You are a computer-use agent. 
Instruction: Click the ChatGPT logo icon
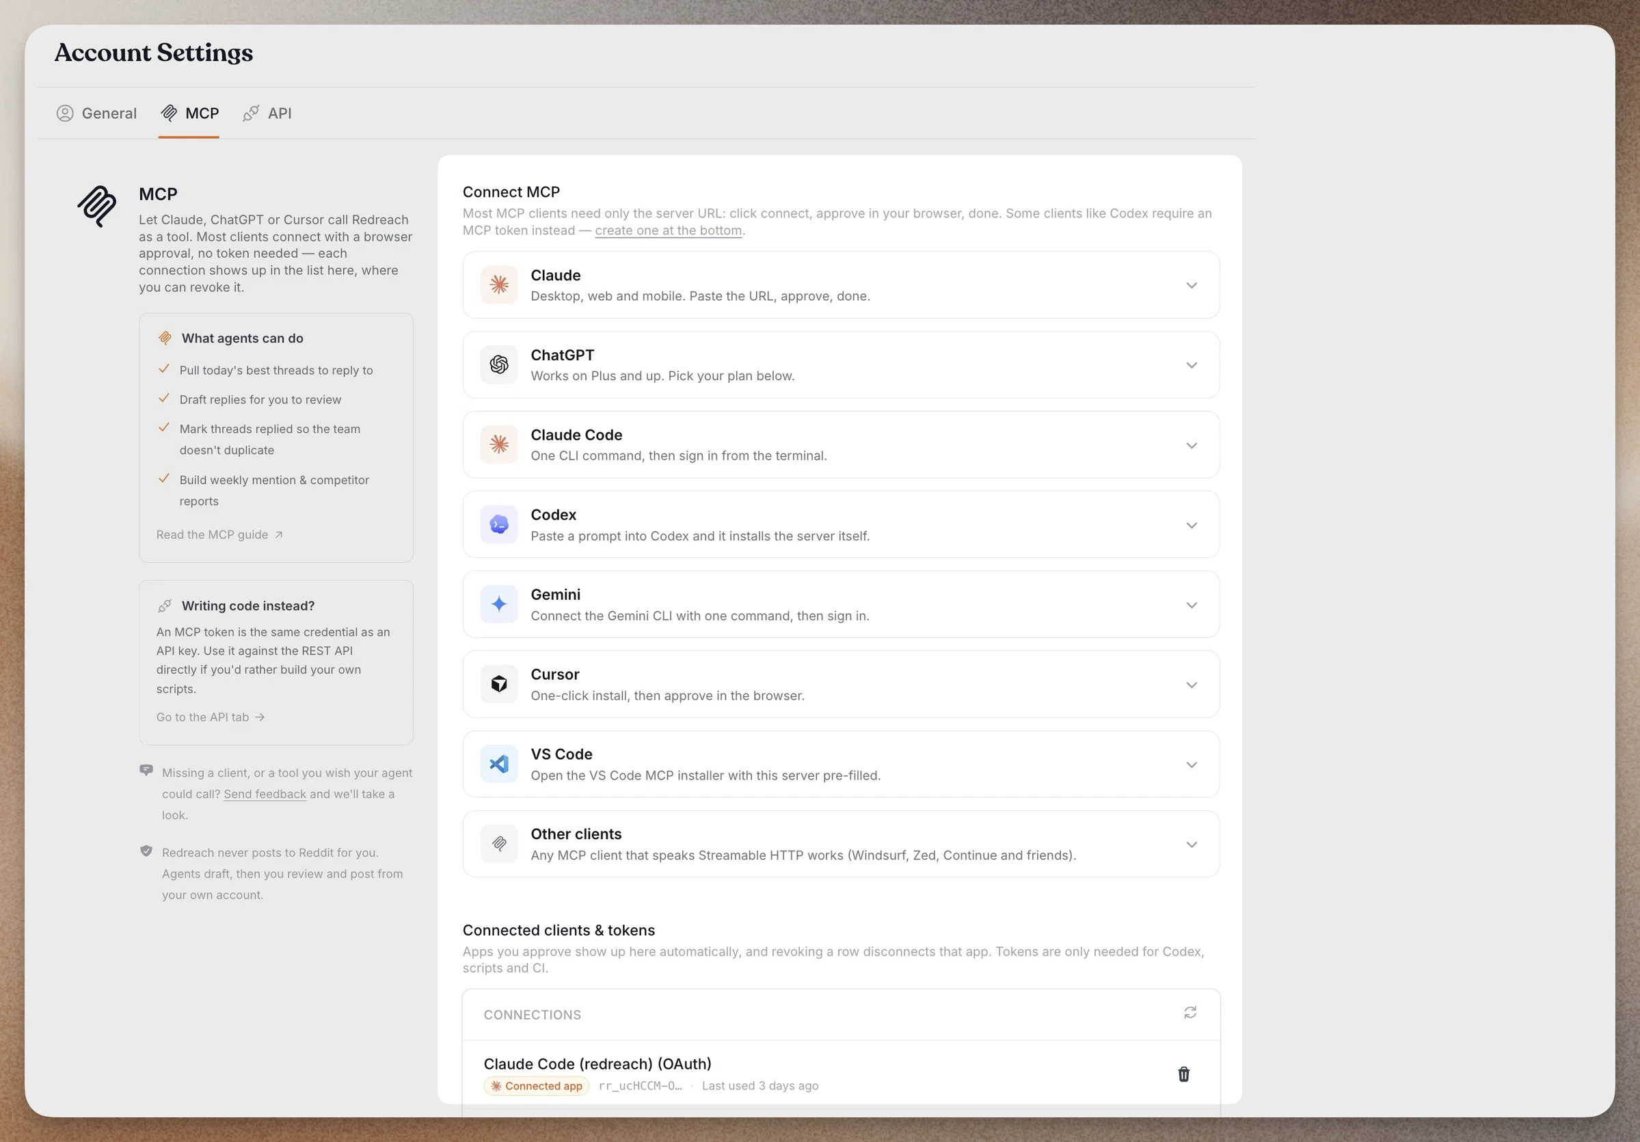click(x=498, y=364)
